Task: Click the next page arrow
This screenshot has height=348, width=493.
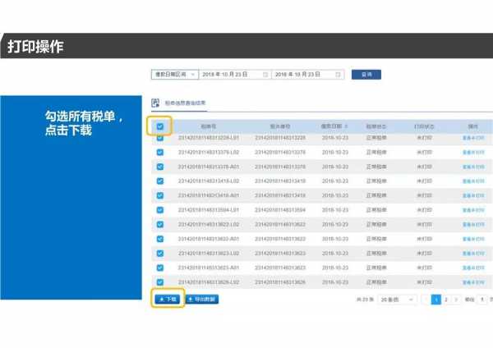Action: coord(457,300)
